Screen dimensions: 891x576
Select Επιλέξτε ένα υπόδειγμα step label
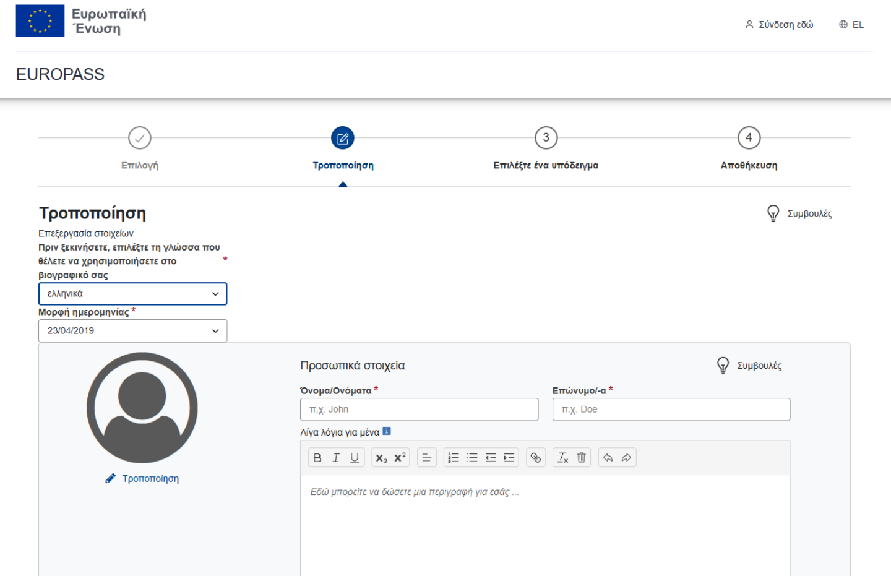[546, 166]
